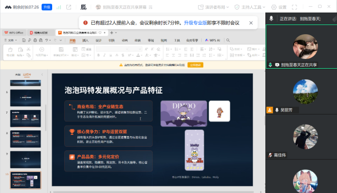Click the search icon in WPS ribbon
Viewport: 337px width, 193px height.
[x=228, y=40]
